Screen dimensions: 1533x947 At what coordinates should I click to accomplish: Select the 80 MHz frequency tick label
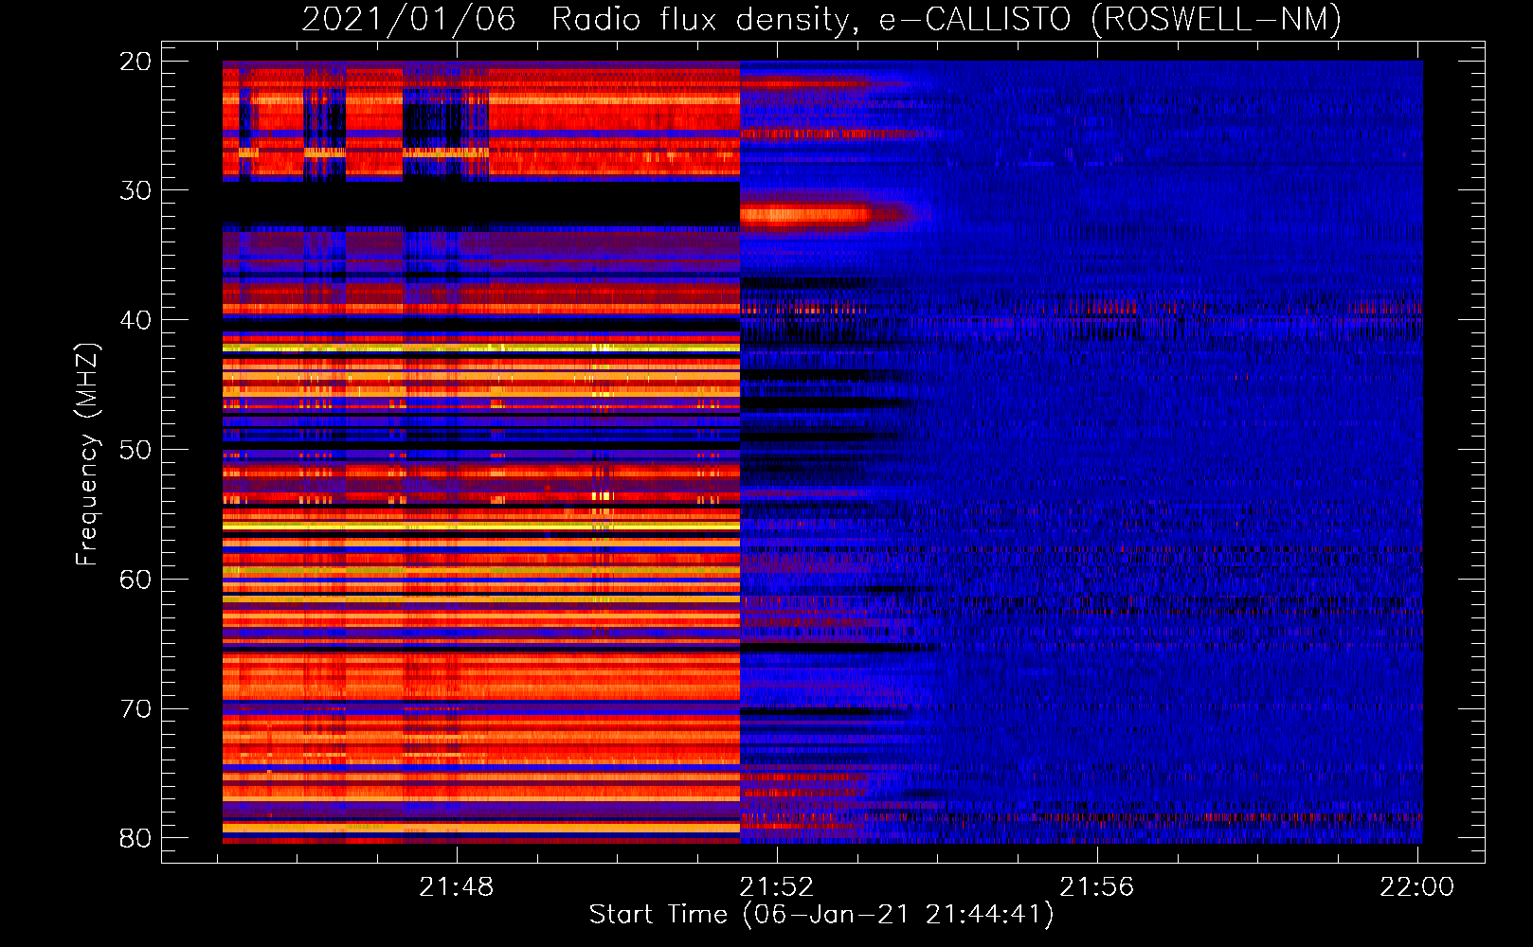click(x=135, y=838)
